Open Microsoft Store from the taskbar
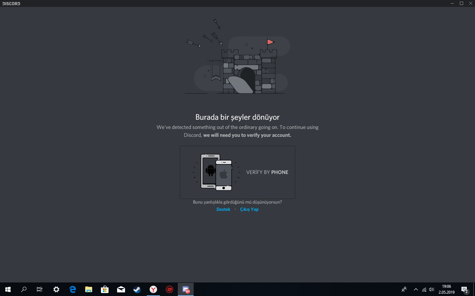The height and width of the screenshot is (296, 475). point(105,289)
